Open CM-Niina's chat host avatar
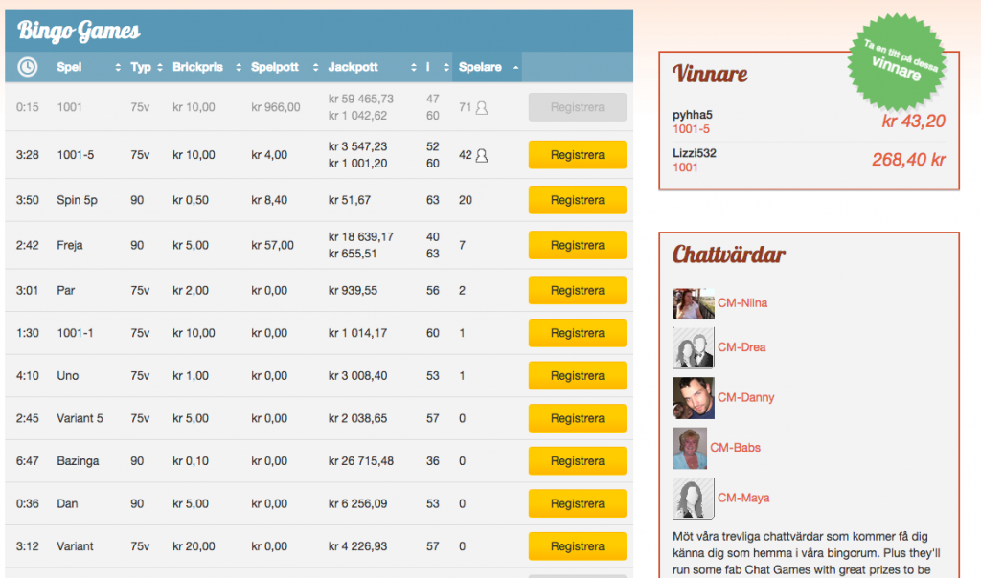Viewport: 981px width, 578px height. click(x=692, y=302)
